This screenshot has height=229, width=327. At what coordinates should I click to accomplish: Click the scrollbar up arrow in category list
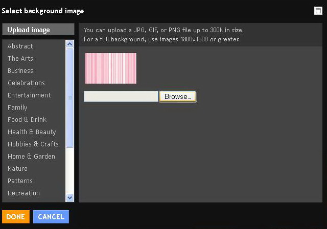pyautogui.click(x=69, y=44)
